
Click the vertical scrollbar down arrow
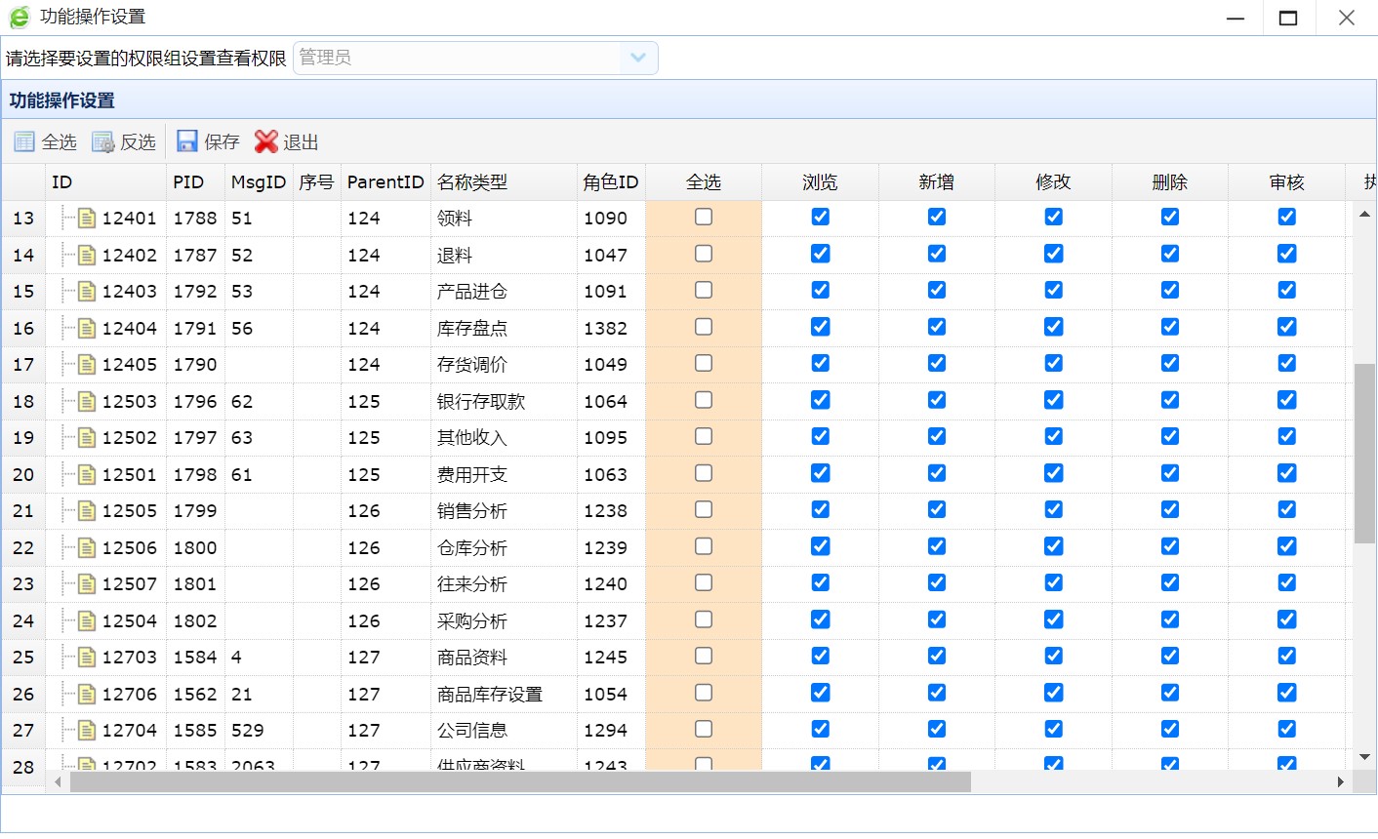pyautogui.click(x=1364, y=757)
